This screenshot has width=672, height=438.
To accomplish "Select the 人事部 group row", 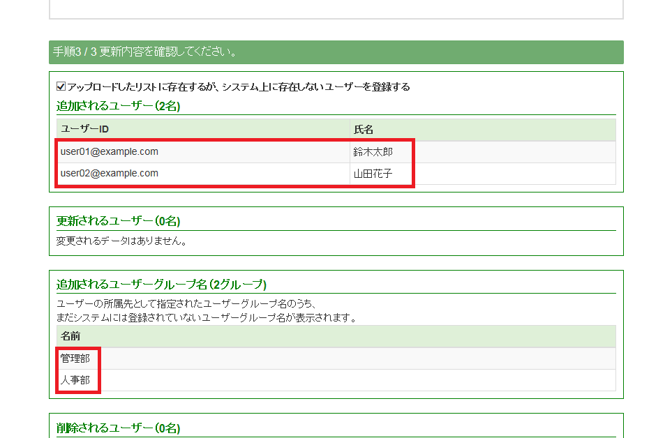I will (336, 380).
